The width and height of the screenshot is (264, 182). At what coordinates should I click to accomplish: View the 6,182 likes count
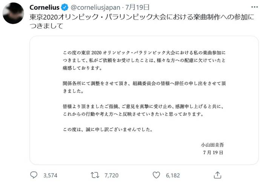click(x=173, y=176)
